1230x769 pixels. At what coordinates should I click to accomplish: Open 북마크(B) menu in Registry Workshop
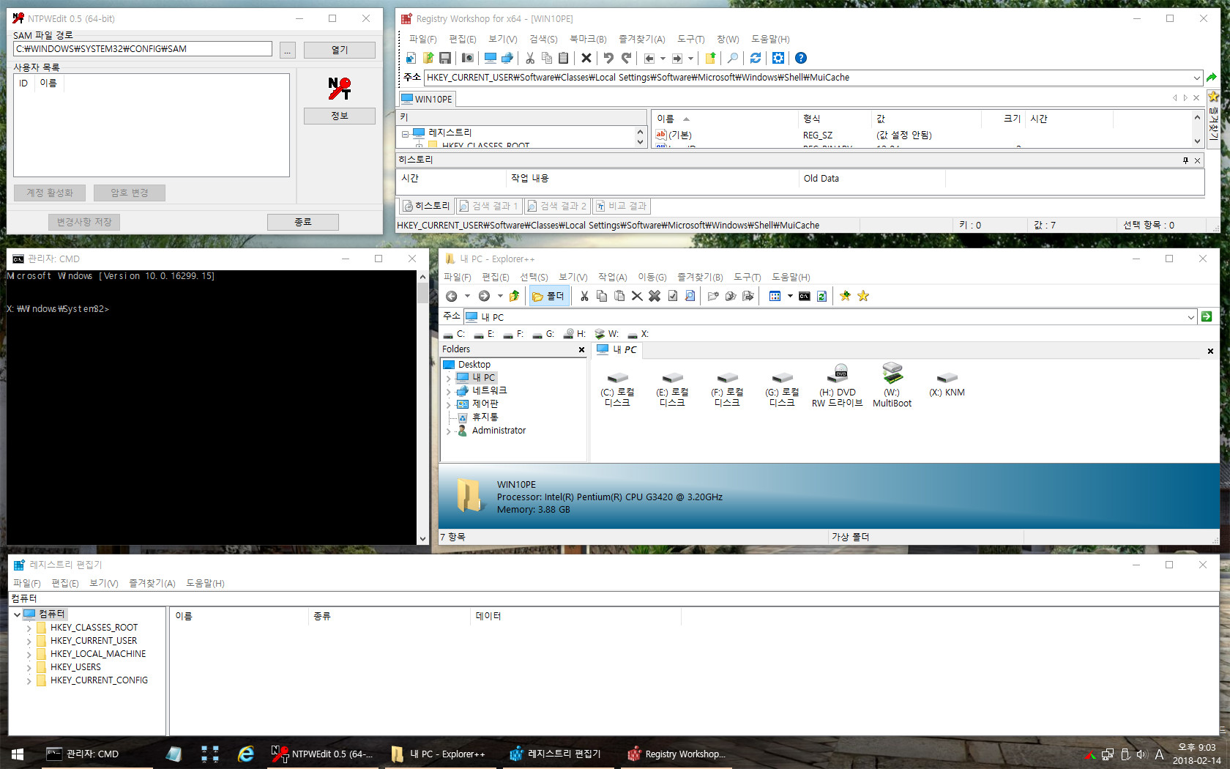pyautogui.click(x=588, y=39)
